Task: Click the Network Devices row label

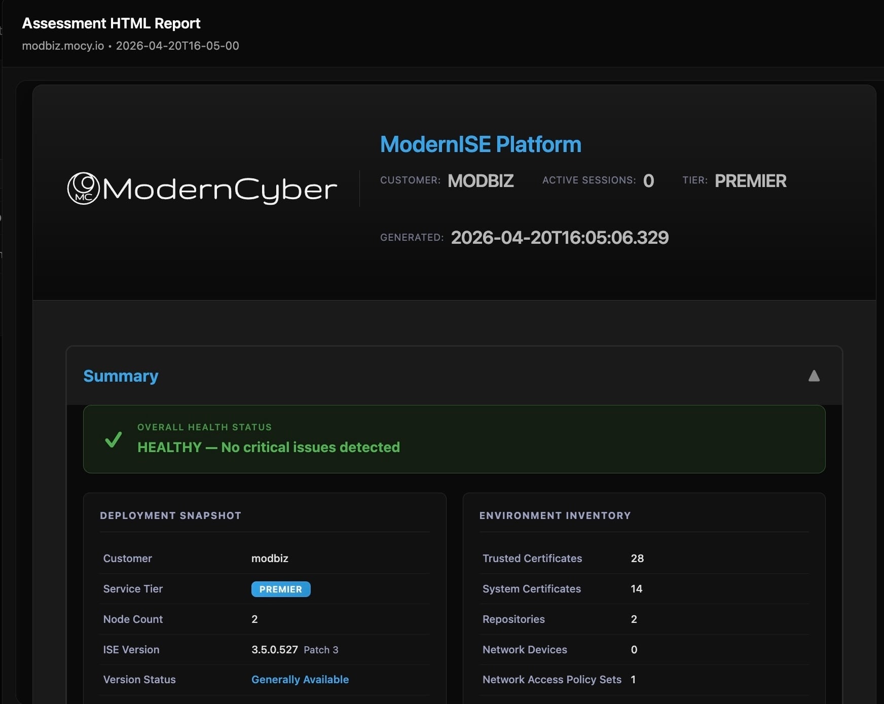Action: click(x=525, y=649)
